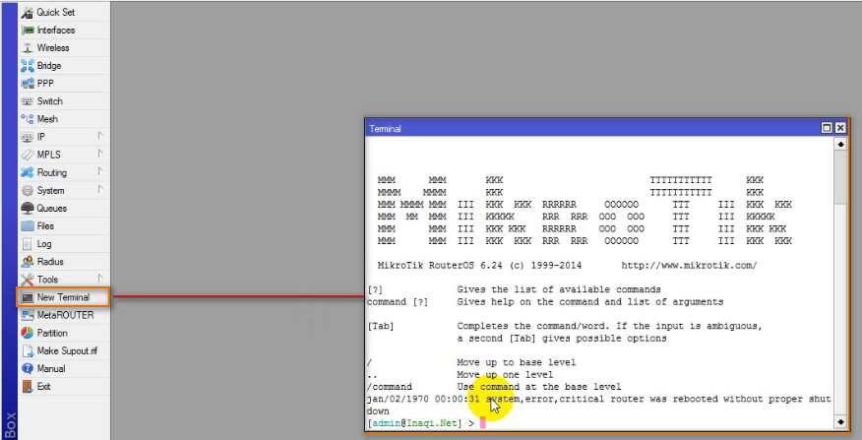
Task: Select the Radius menu label
Action: [x=50, y=261]
